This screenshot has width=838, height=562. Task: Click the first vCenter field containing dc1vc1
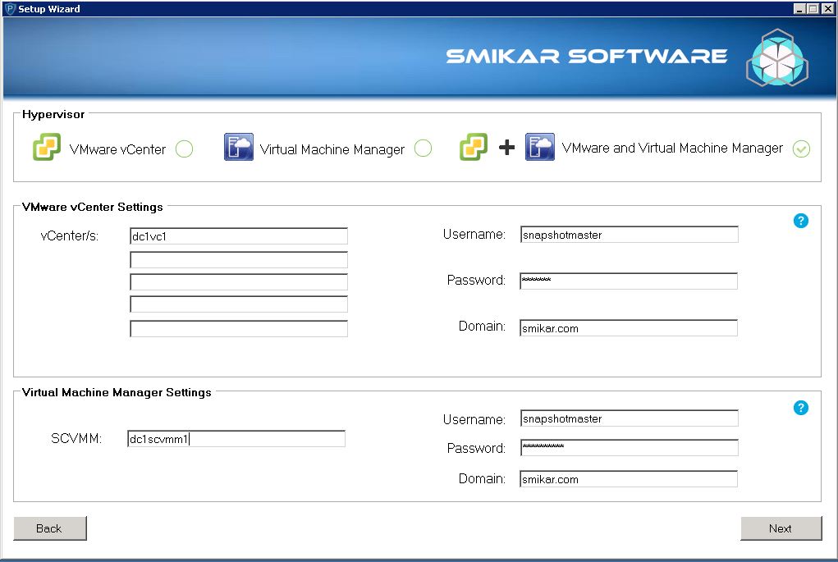pyautogui.click(x=239, y=236)
